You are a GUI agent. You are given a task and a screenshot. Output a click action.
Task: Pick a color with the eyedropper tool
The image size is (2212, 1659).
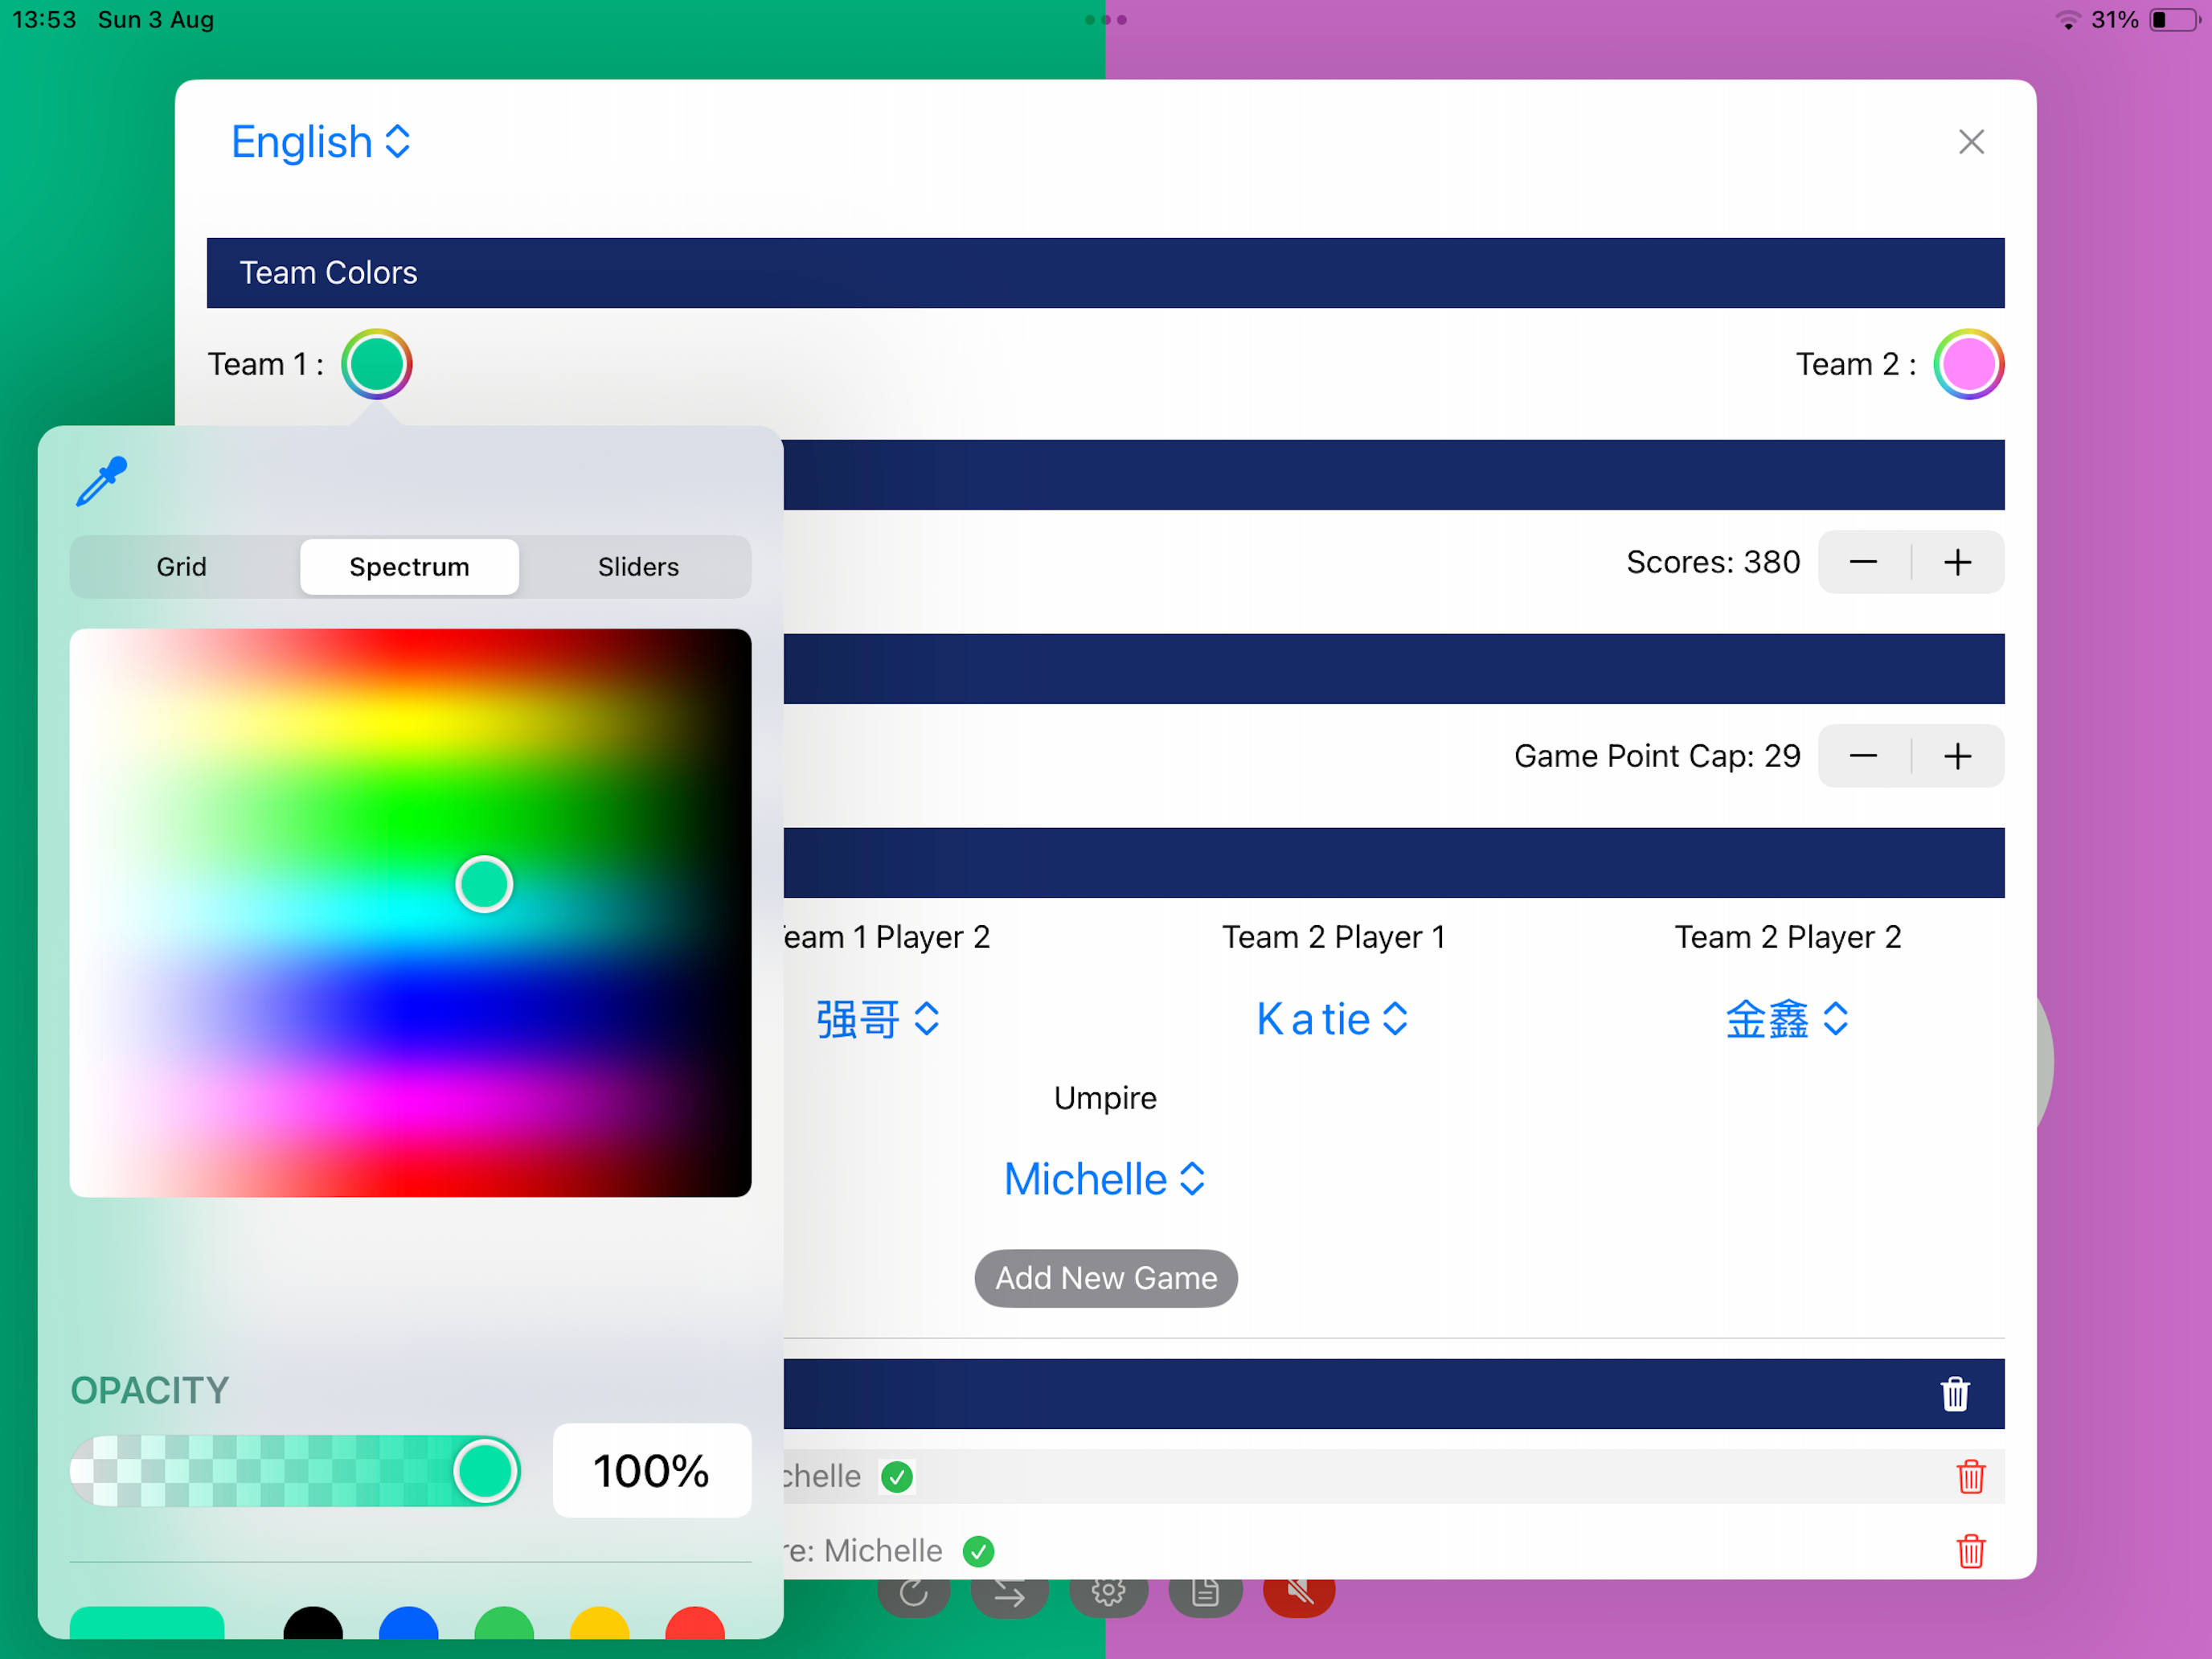[101, 481]
